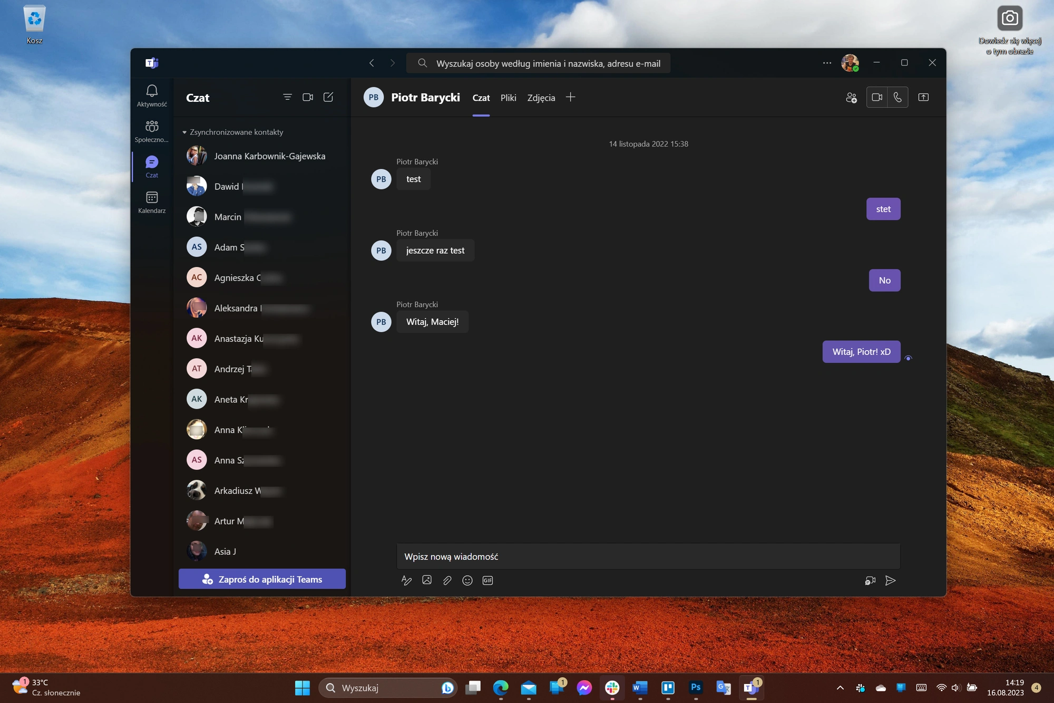Click the Teams logo in title bar

pos(152,63)
